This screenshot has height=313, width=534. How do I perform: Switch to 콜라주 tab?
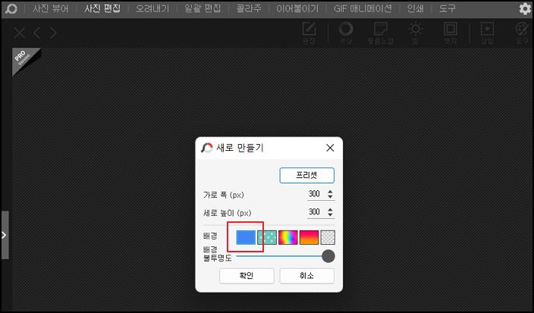coord(249,8)
